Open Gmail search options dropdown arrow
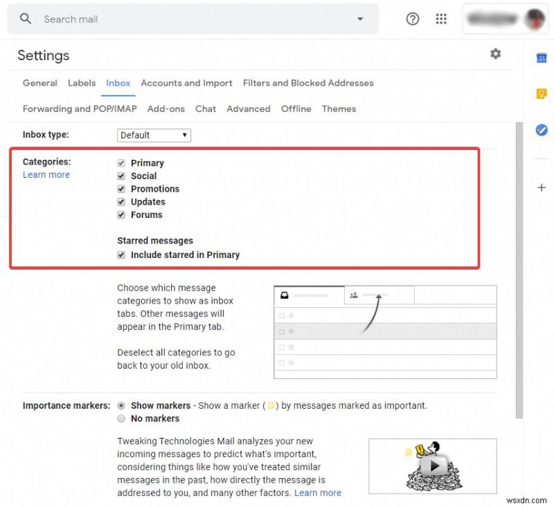This screenshot has height=507, width=554. point(360,19)
